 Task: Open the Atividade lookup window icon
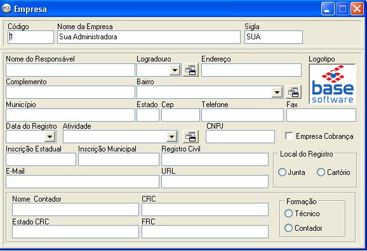pyautogui.click(x=190, y=136)
